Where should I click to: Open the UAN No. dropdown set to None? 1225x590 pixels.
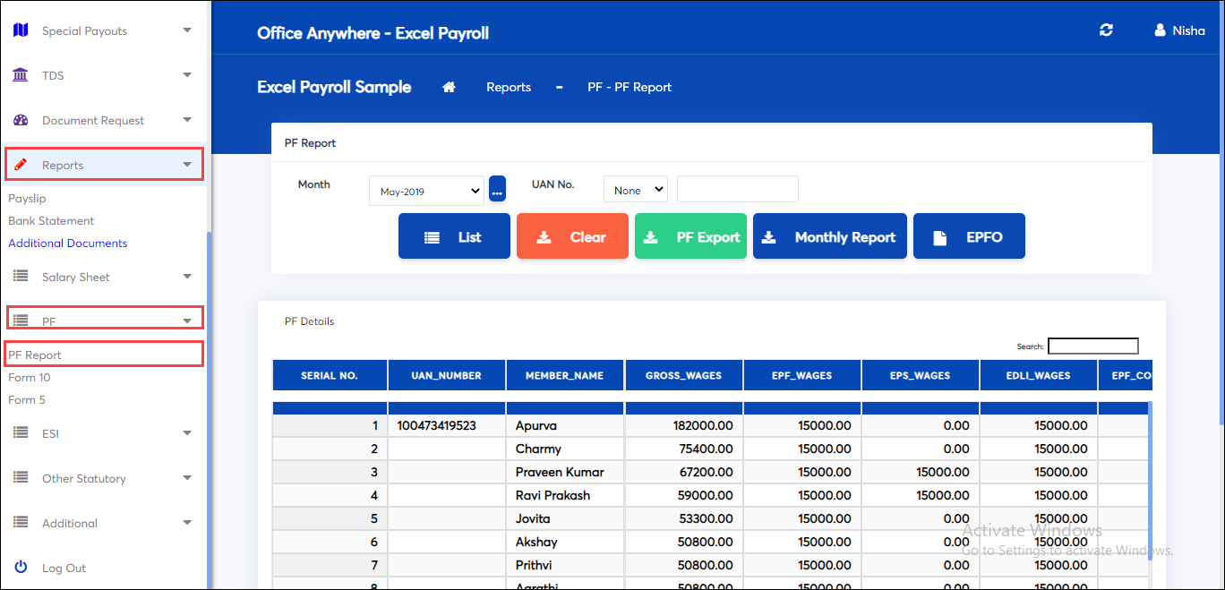pos(636,190)
